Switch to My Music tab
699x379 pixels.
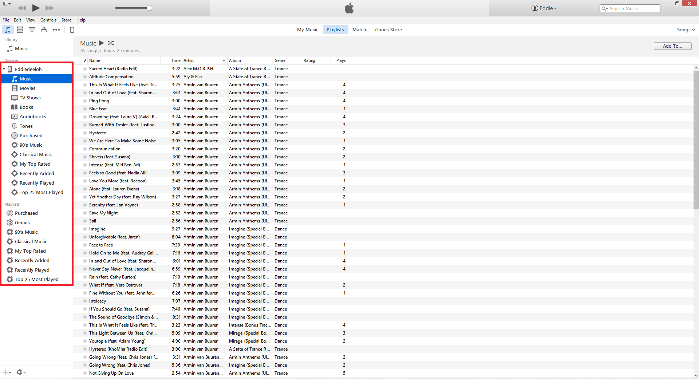pos(308,30)
